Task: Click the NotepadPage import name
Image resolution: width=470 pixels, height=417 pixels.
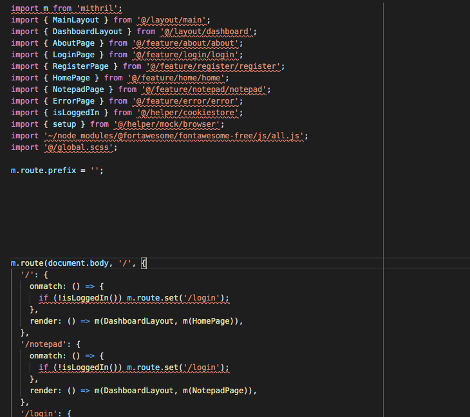Action: click(78, 89)
